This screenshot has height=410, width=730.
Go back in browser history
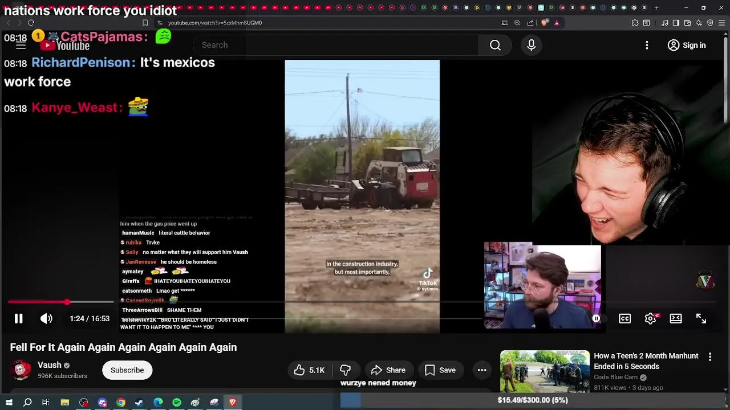(x=8, y=23)
